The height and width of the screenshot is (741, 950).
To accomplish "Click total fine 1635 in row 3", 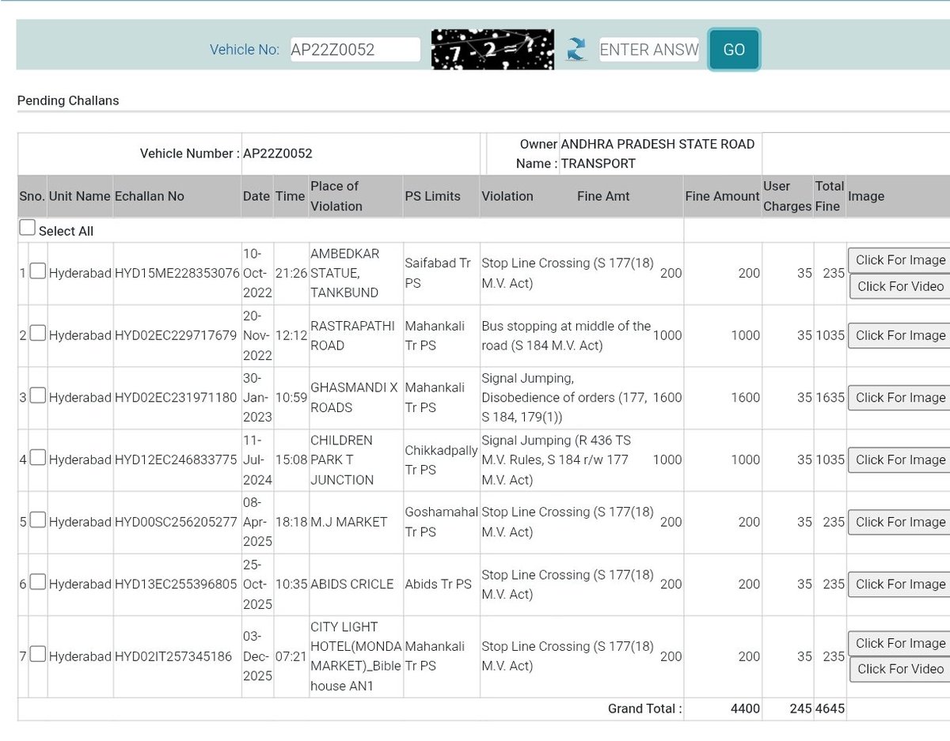I will click(830, 397).
